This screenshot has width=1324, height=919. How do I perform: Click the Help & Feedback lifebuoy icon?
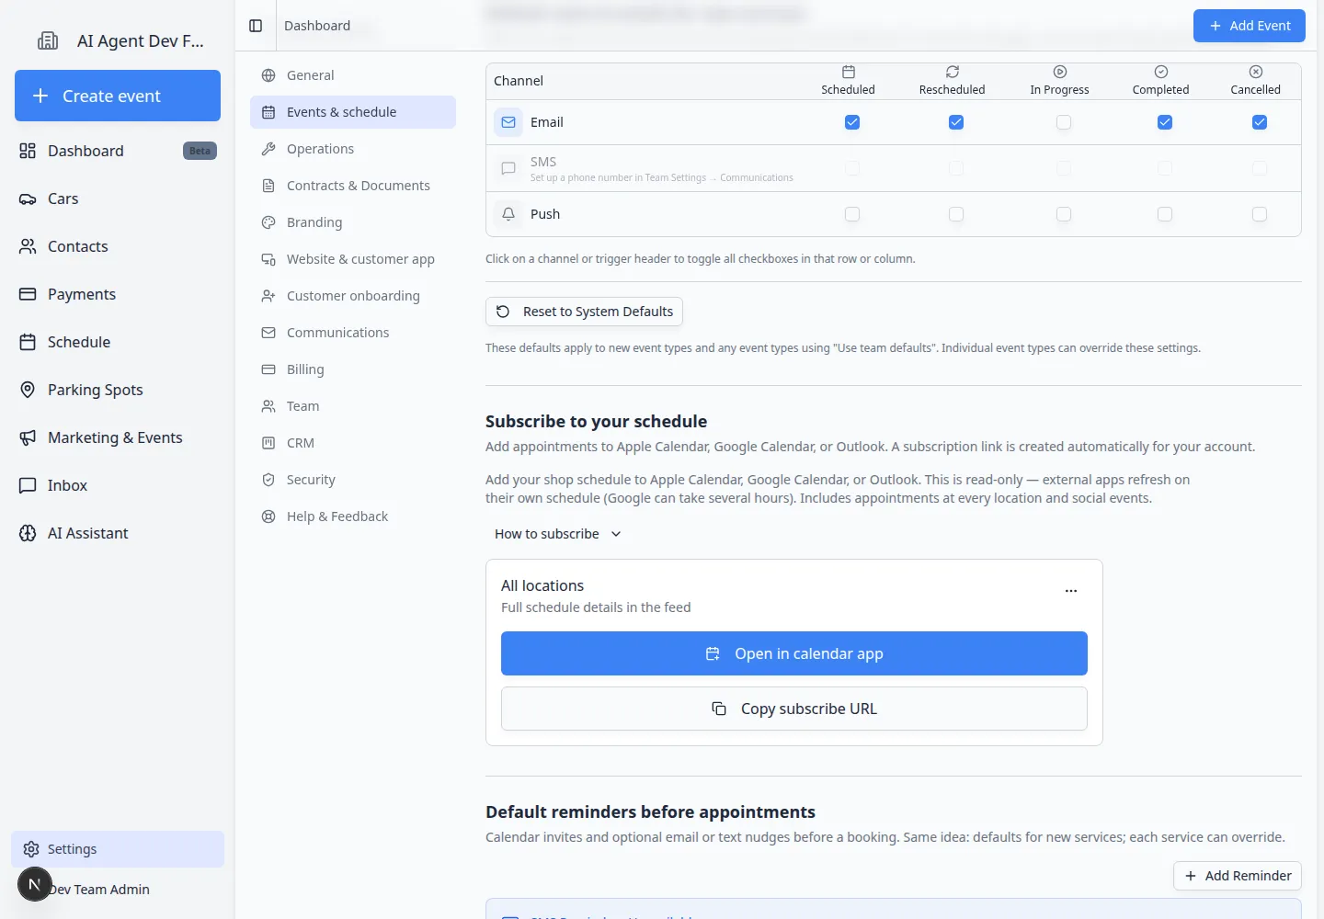(x=268, y=516)
